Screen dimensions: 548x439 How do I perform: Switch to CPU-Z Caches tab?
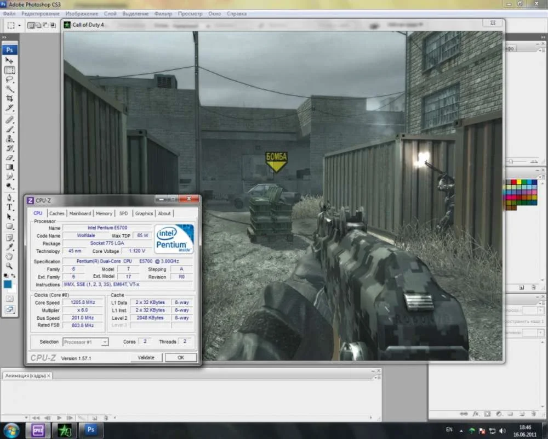coord(56,213)
